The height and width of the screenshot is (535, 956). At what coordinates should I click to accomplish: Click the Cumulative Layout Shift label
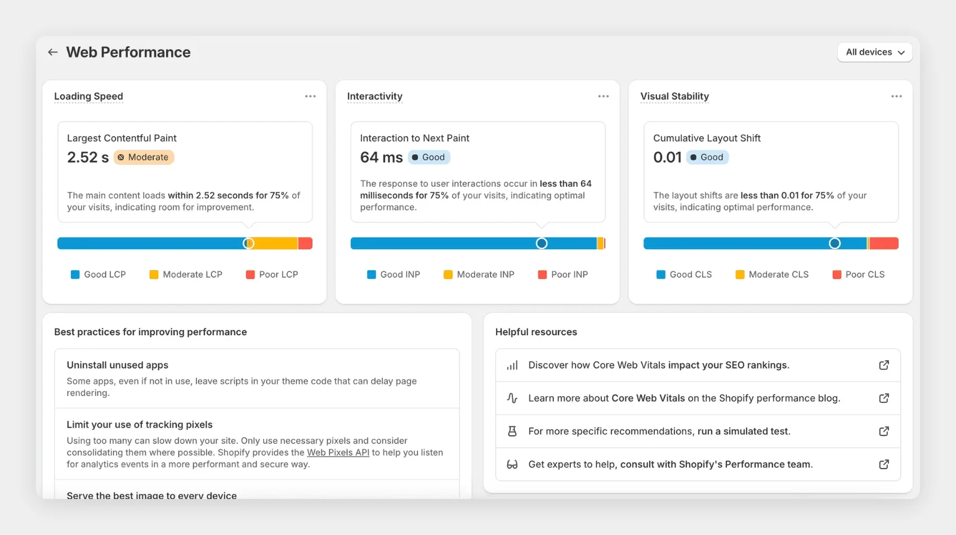coord(707,138)
